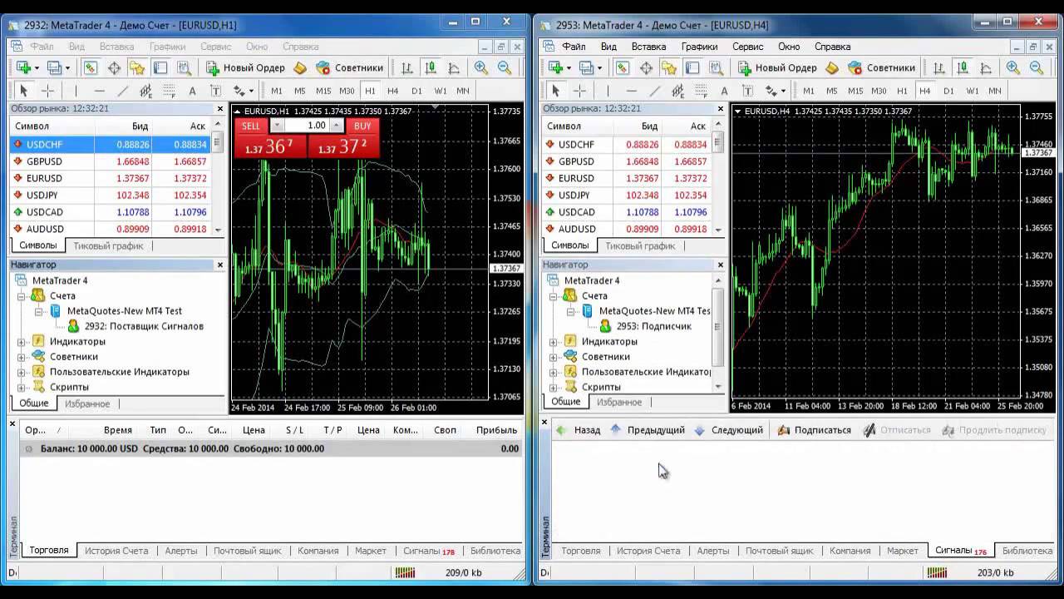Viewport: 1064px width, 599px height.
Task: Switch to История Счета tab, left terminal
Action: click(116, 551)
